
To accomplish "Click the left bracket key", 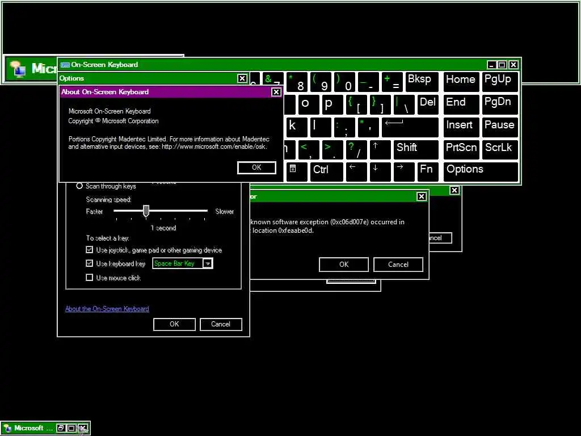I will [356, 105].
